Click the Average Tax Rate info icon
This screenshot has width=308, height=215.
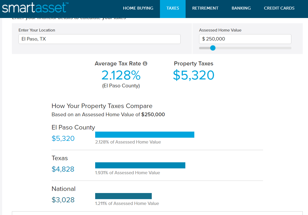[x=145, y=64]
